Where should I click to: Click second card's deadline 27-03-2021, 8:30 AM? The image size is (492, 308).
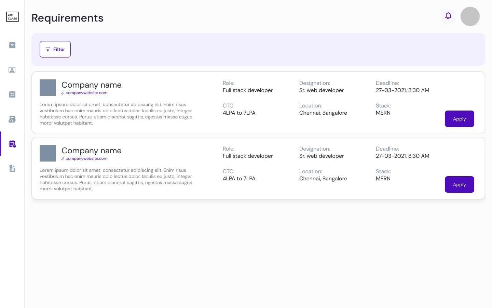(x=402, y=156)
